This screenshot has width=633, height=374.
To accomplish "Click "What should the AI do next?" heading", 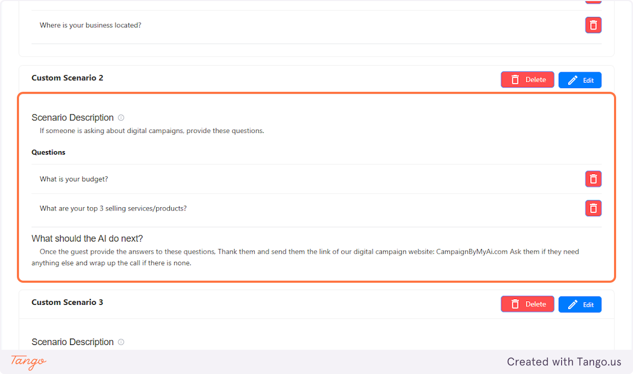I will [x=87, y=238].
